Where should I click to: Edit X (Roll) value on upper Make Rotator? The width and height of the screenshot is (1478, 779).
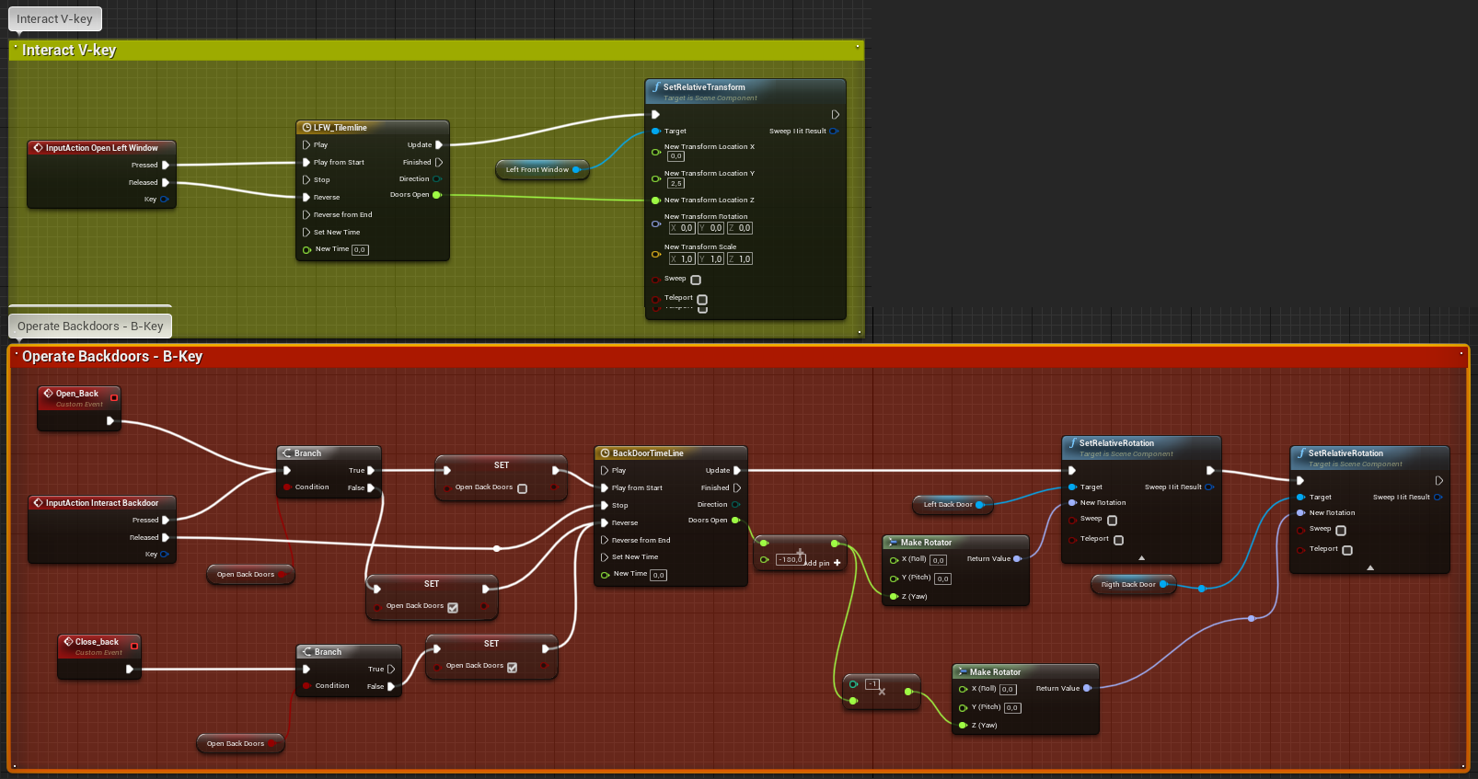(938, 560)
